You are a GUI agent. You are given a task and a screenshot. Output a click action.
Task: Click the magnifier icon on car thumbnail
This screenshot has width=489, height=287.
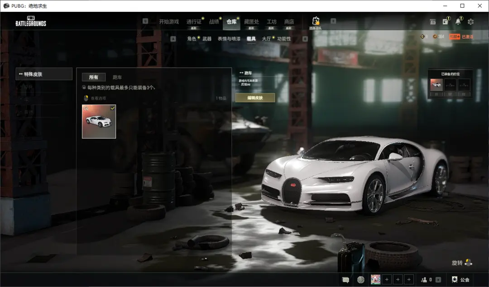pyautogui.click(x=86, y=108)
